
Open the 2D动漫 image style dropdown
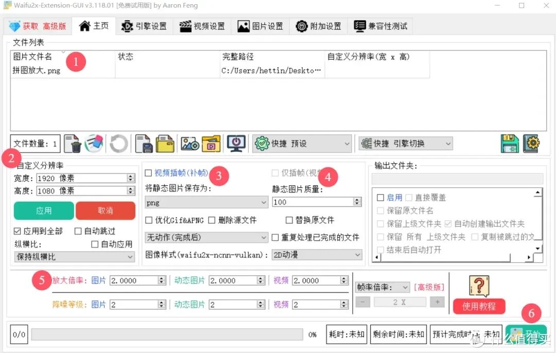point(317,255)
